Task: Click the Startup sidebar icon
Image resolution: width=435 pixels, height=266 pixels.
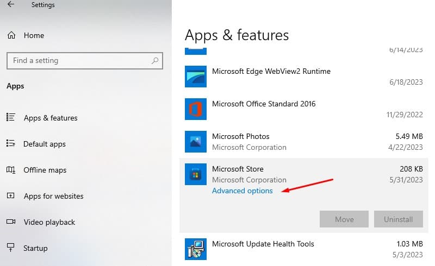Action: (10, 248)
